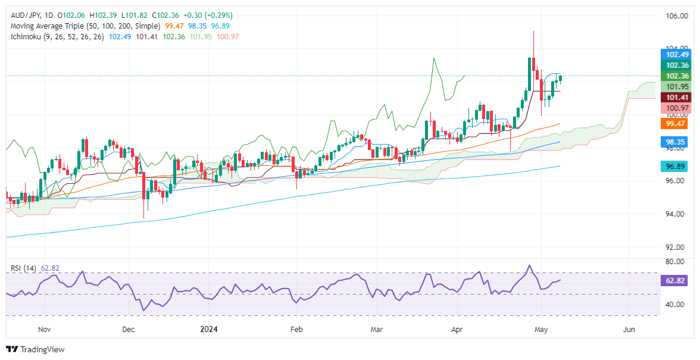Click the TradingView logo icon

[12, 349]
